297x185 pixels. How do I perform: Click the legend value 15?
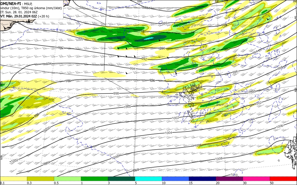click(191, 183)
